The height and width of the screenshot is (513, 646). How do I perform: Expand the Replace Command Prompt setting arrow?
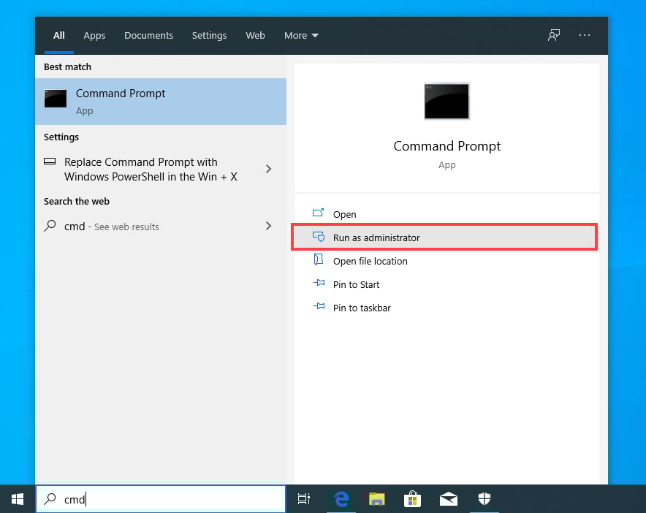[x=268, y=169]
